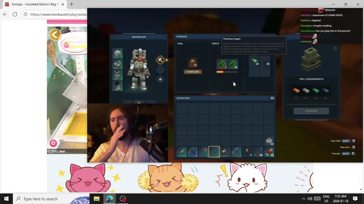Screen dimensions: 364x204
Task: Click the pink cat mascot
Action: tap(87, 178)
